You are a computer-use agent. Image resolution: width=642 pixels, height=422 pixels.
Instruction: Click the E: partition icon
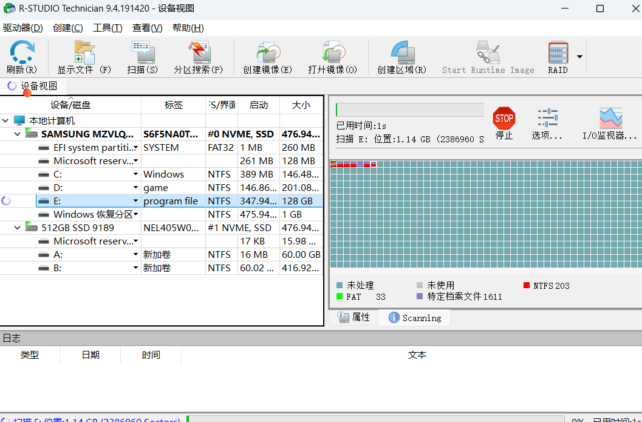44,201
